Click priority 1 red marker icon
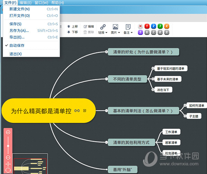This screenshot has width=207, height=174. point(147,26)
